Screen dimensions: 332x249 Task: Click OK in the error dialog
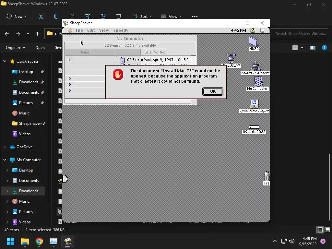(213, 91)
